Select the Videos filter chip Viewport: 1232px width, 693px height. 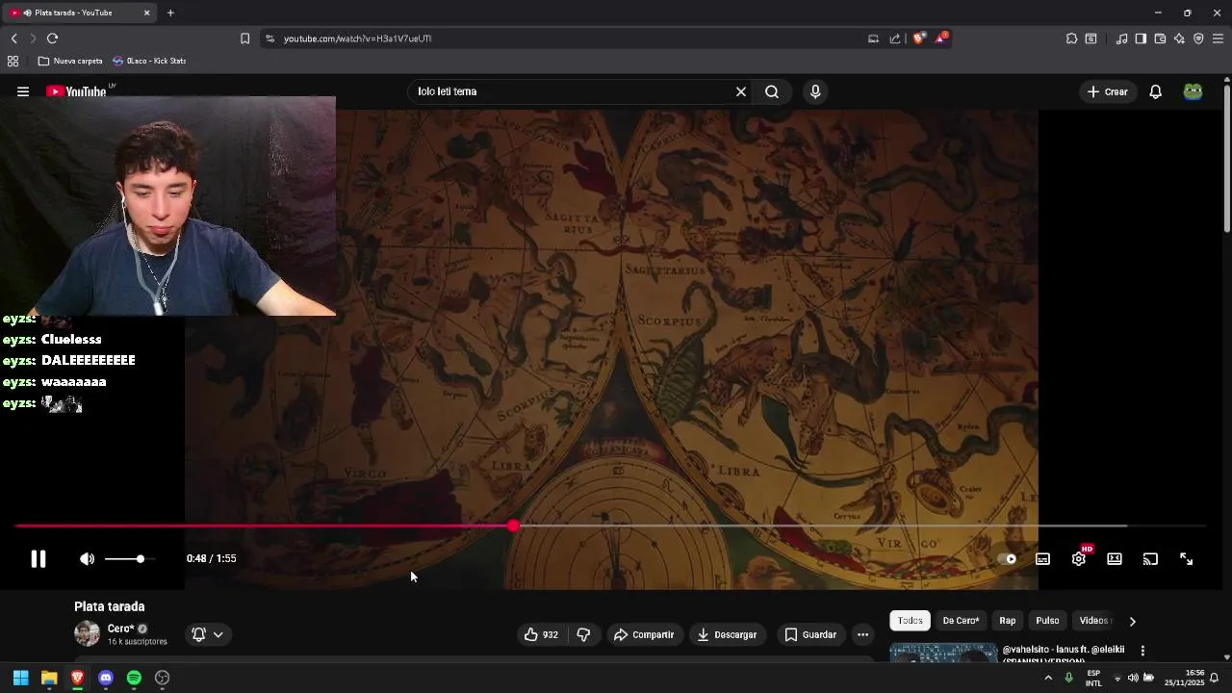1093,621
